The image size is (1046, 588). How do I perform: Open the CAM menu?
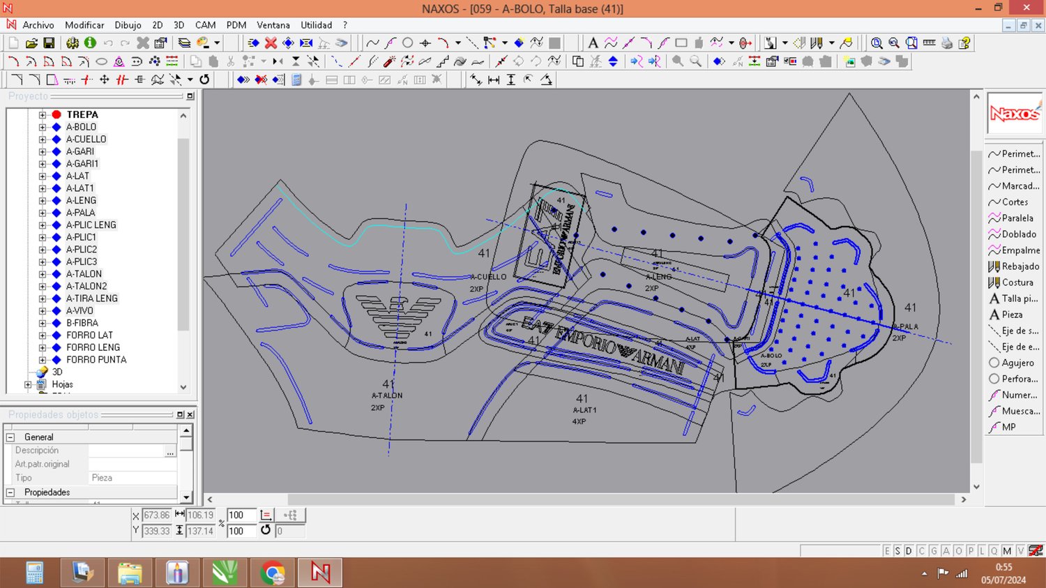(205, 25)
